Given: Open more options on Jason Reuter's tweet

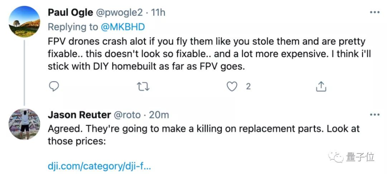Looking at the screenshot, I should click(x=375, y=115).
